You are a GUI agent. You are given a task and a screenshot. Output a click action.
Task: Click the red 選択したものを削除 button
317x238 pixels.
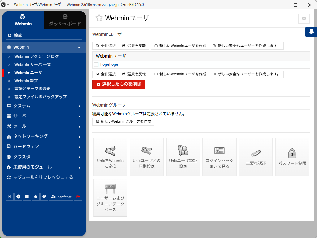coord(119,84)
